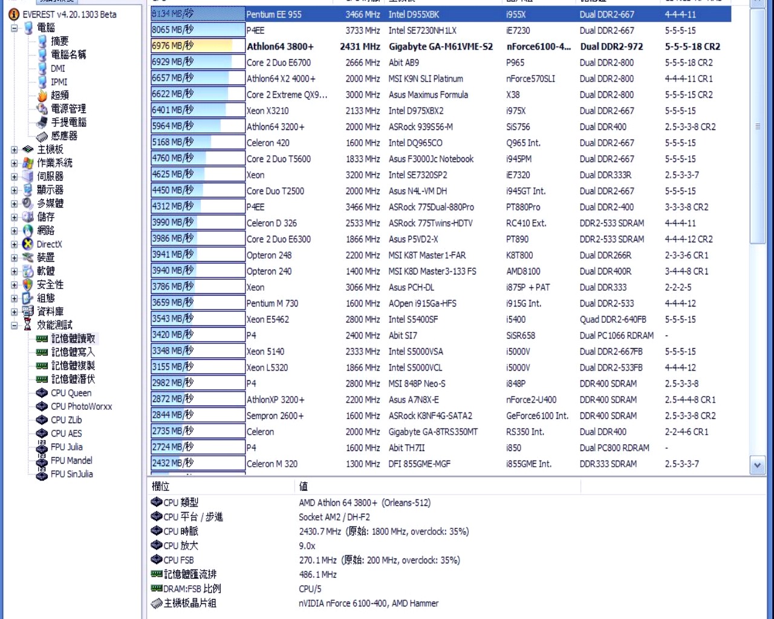This screenshot has width=774, height=619.
Task: Click the 5964 MB/秒 result bar
Action: click(x=198, y=126)
